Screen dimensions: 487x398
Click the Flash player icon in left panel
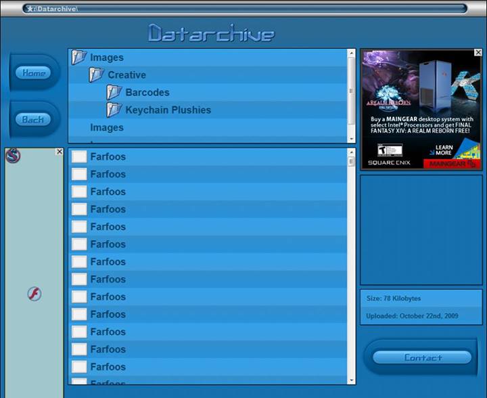pyautogui.click(x=34, y=294)
